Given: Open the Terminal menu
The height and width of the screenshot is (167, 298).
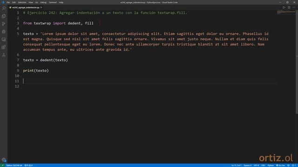Looking at the screenshot, I should click(x=53, y=2).
